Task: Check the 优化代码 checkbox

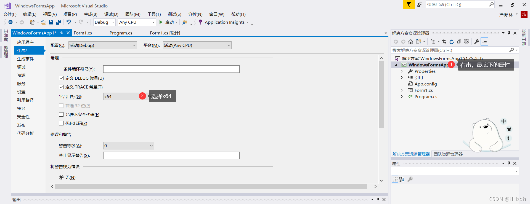Action: [61, 123]
